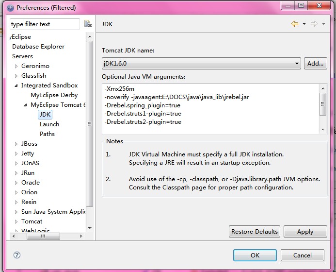The width and height of the screenshot is (336, 272).
Task: Expand the Jetty tree node
Action: click(x=16, y=153)
